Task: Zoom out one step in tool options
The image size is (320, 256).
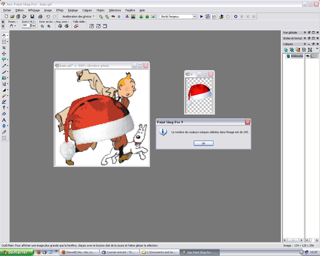Action: (42, 26)
